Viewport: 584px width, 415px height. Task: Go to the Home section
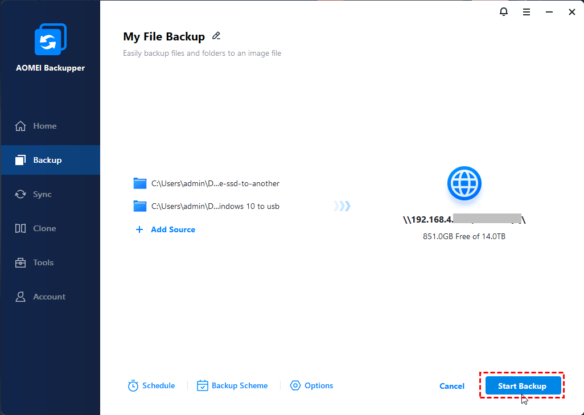click(45, 126)
